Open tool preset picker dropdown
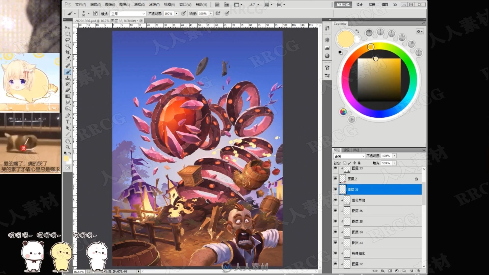489x275 pixels. [x=75, y=13]
